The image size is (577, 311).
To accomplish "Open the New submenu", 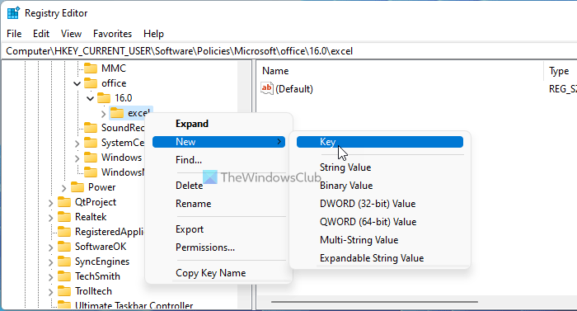I will click(x=219, y=142).
